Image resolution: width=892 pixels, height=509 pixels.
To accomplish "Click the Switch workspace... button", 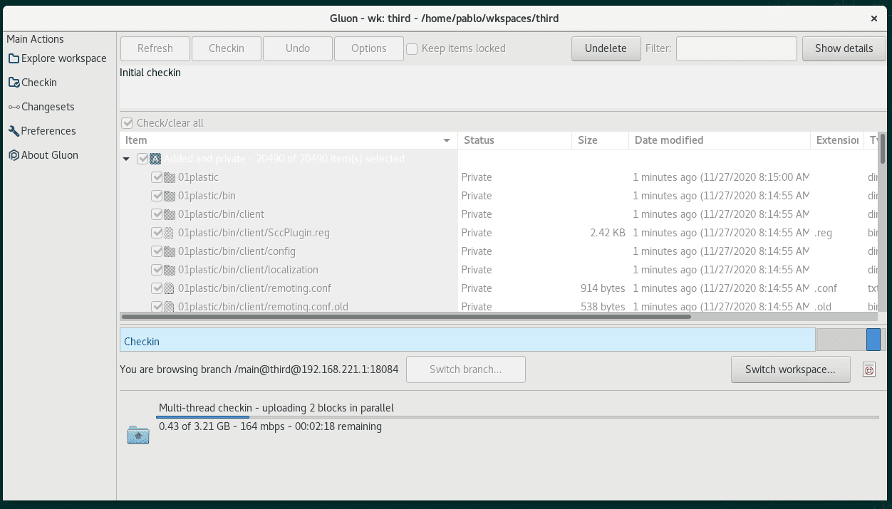I will click(x=791, y=369).
